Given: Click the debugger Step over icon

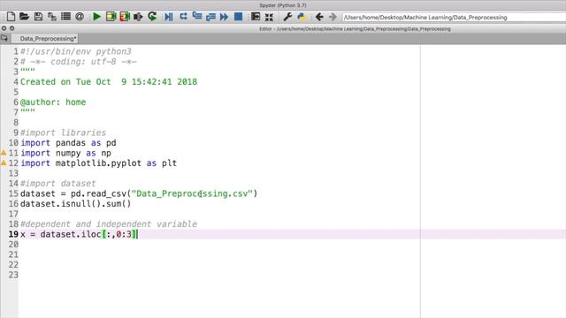Looking at the screenshot, I should (x=183, y=17).
